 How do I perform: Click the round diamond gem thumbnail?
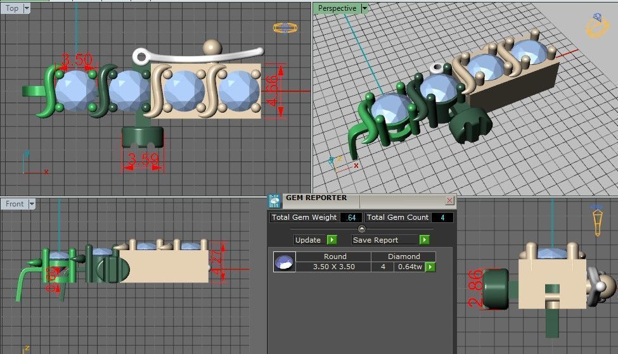pos(284,262)
